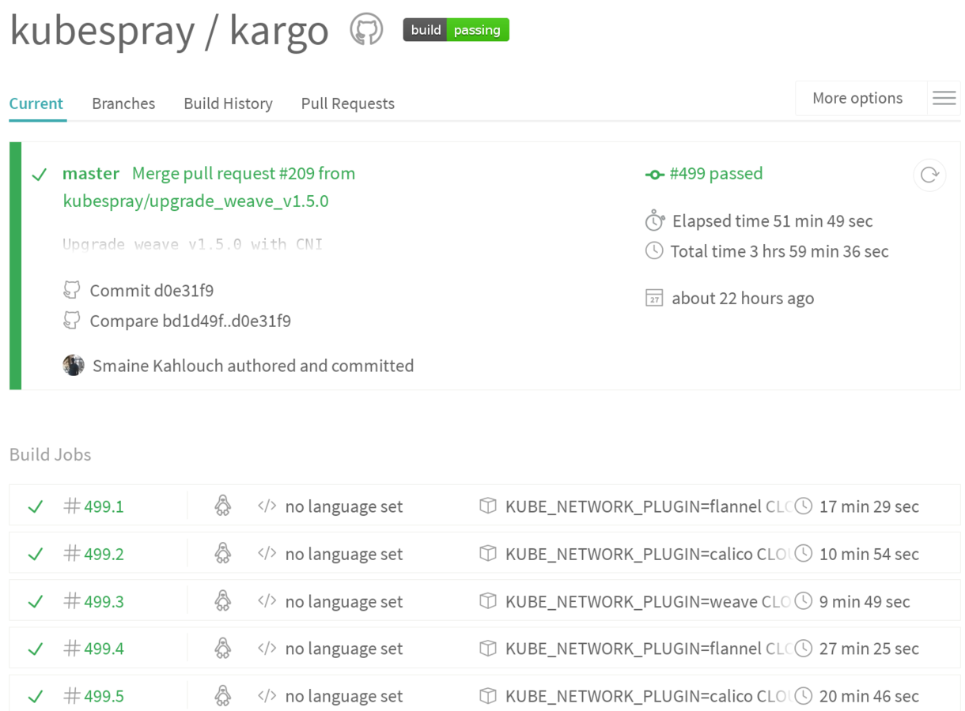Screen dimensions: 965x711
Task: Click the code brackets icon in row #499.3
Action: click(267, 600)
